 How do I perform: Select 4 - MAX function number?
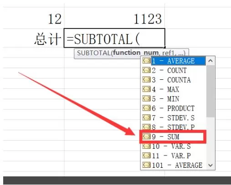(174, 89)
